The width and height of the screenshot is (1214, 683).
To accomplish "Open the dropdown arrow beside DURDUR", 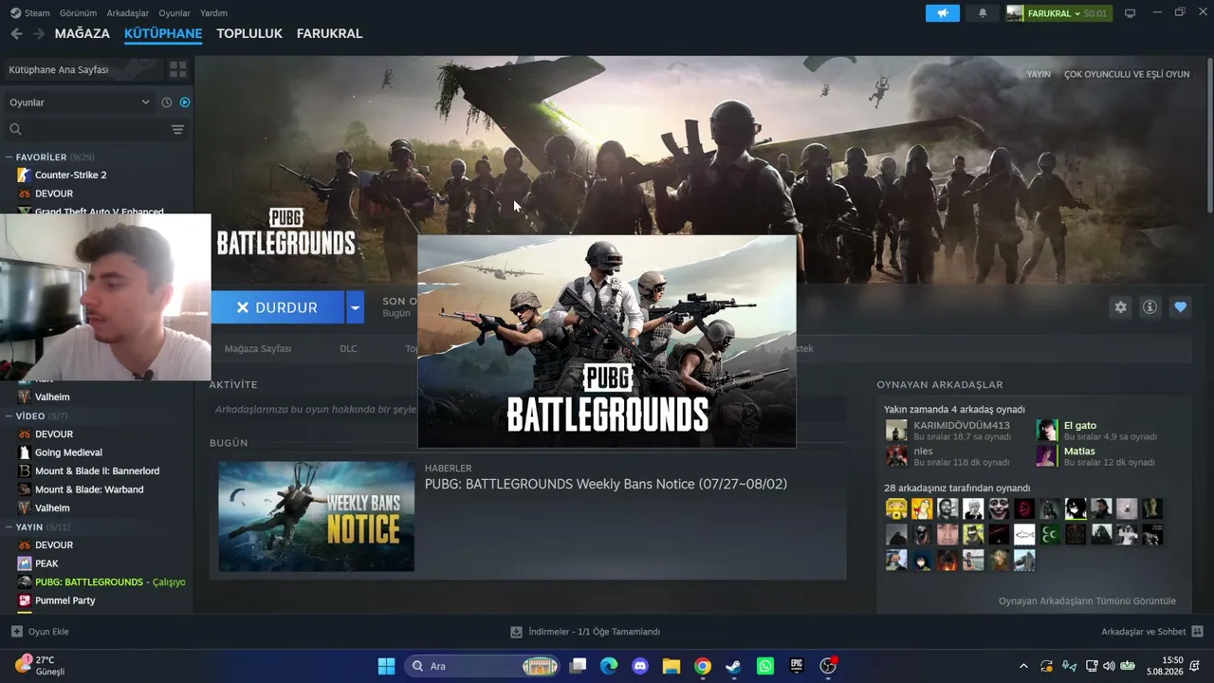I will (355, 307).
